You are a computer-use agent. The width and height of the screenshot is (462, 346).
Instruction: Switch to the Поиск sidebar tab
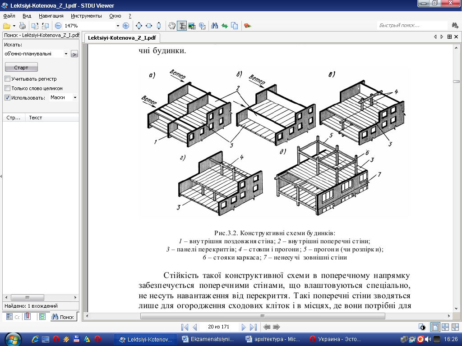tap(63, 317)
